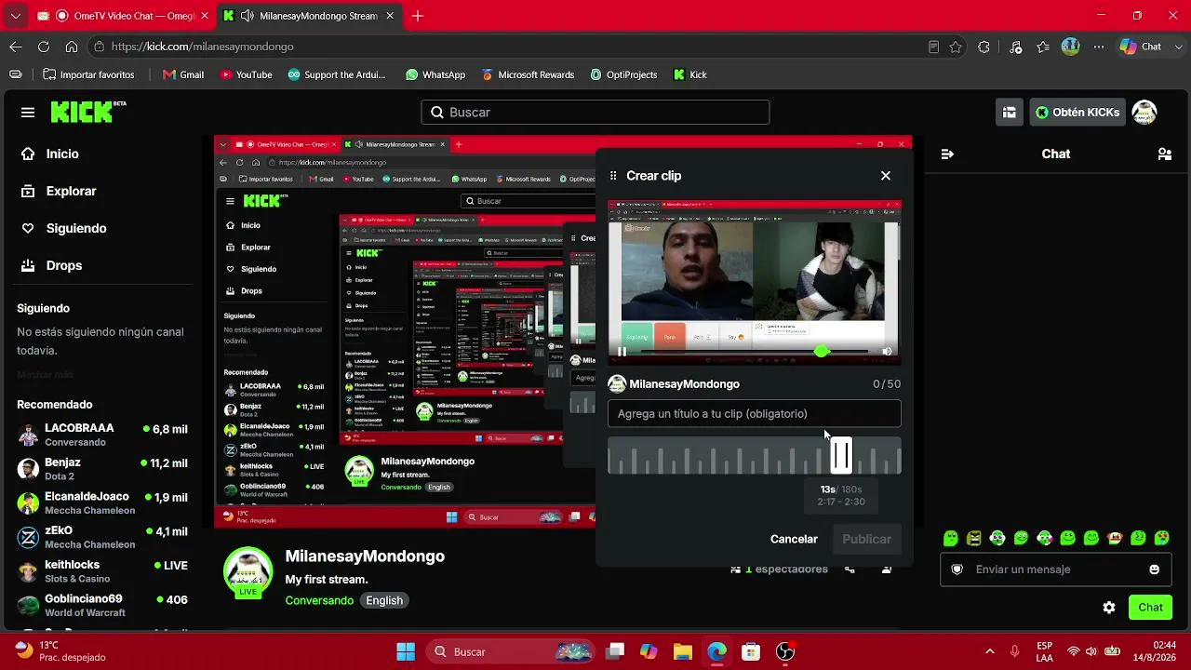Open the Kick hamburger menu
The width and height of the screenshot is (1191, 670).
click(x=28, y=113)
